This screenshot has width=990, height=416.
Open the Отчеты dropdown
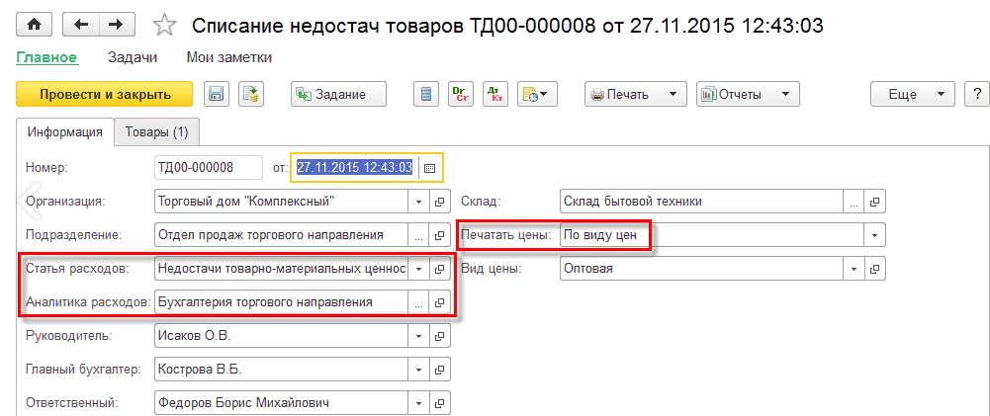(x=784, y=95)
